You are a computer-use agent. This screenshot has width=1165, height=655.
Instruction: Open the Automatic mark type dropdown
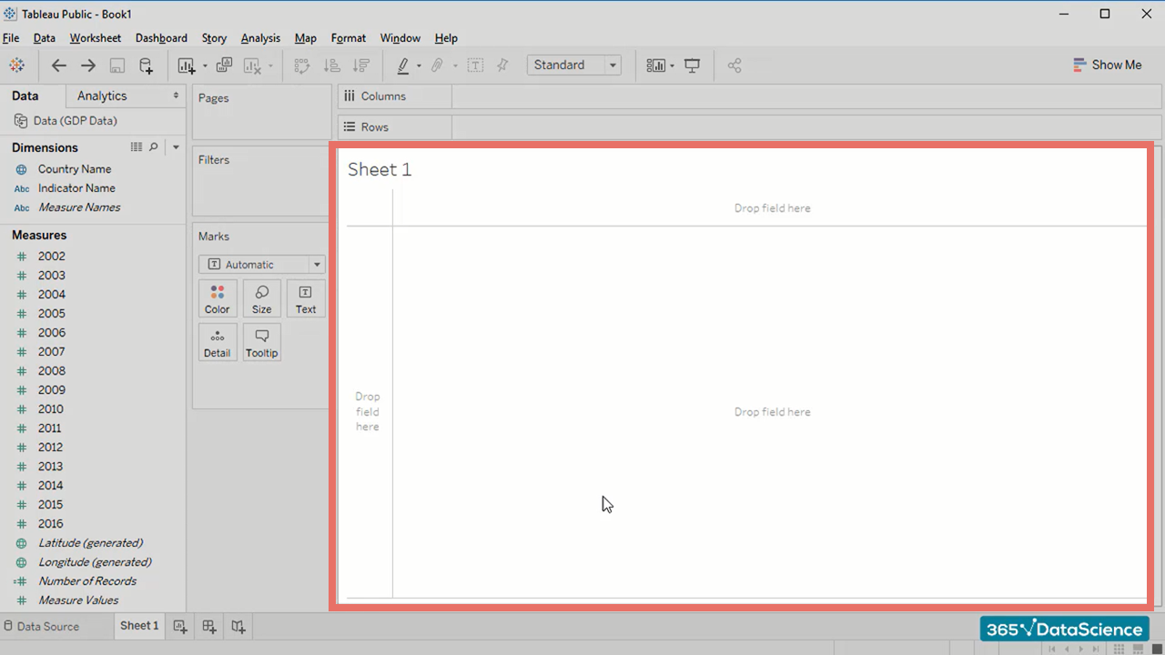point(316,265)
